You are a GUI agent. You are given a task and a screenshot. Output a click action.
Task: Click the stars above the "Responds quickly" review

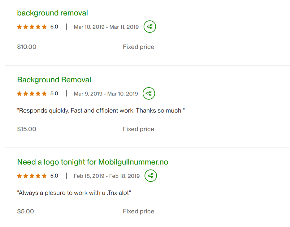point(32,93)
